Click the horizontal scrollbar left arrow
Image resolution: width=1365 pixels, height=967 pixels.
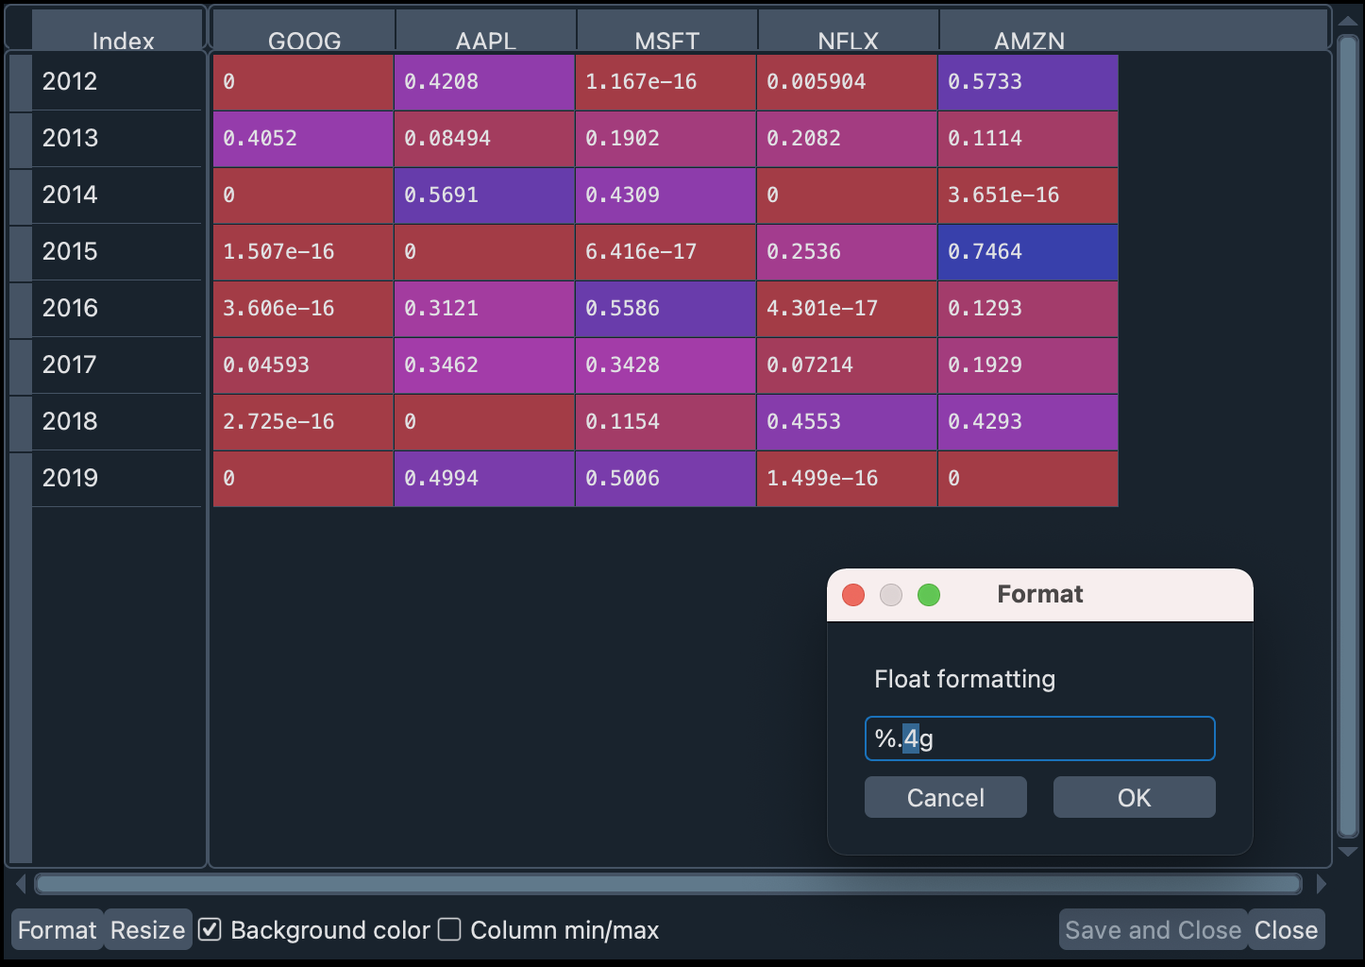point(21,884)
